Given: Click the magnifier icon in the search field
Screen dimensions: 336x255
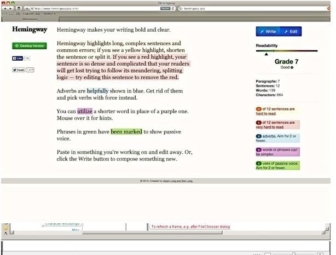Looking at the screenshot, I should 181,9.
